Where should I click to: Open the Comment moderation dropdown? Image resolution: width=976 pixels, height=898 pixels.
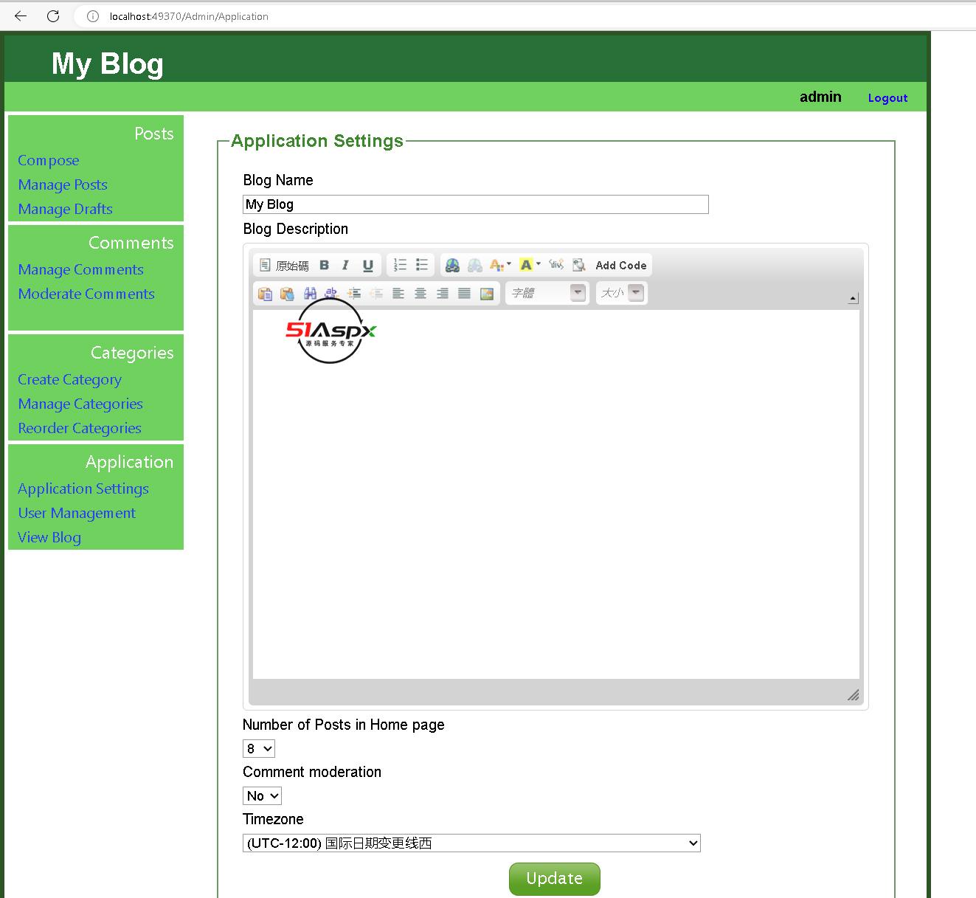(263, 796)
